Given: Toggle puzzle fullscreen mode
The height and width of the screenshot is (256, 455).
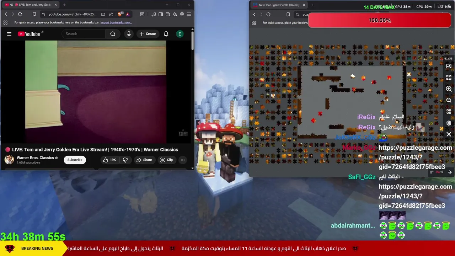Looking at the screenshot, I should (x=449, y=77).
